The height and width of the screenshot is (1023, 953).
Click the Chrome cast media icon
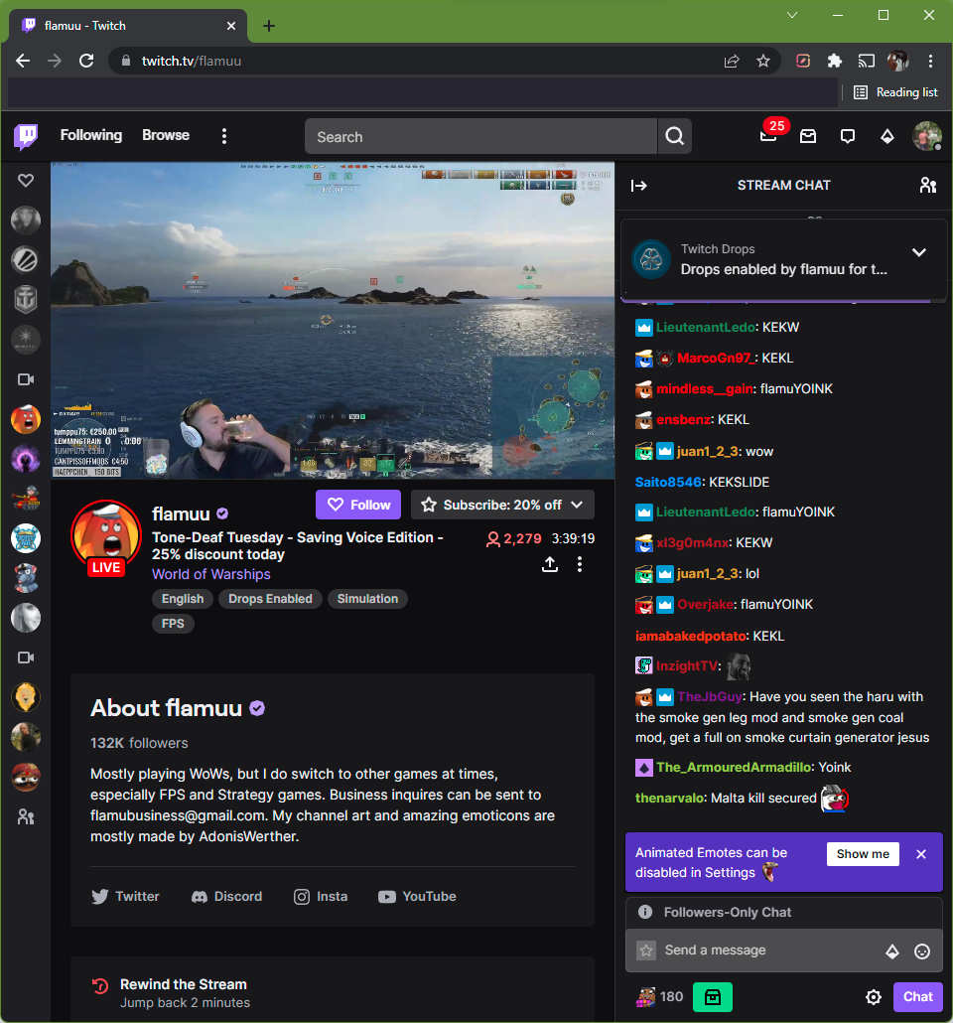pyautogui.click(x=867, y=61)
